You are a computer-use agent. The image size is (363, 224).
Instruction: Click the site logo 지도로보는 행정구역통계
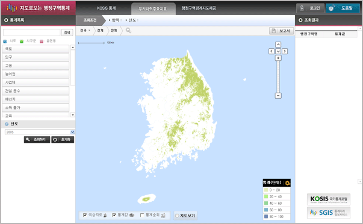point(38,8)
